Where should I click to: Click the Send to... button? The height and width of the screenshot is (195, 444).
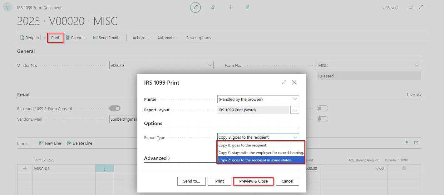coord(191,181)
